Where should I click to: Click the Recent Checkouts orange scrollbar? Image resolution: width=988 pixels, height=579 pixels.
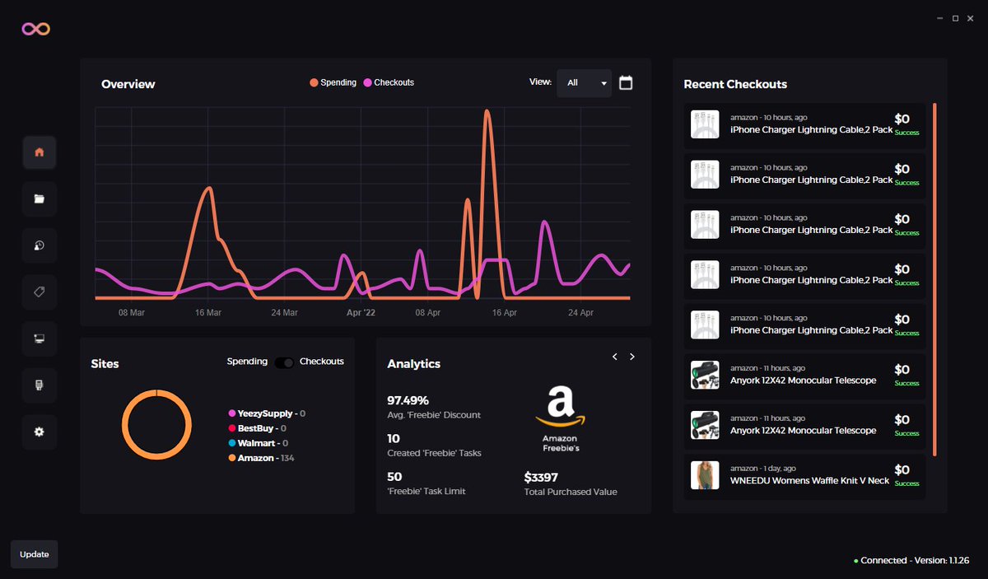coord(934,279)
